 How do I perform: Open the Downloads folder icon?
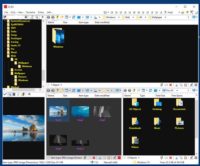point(135,122)
